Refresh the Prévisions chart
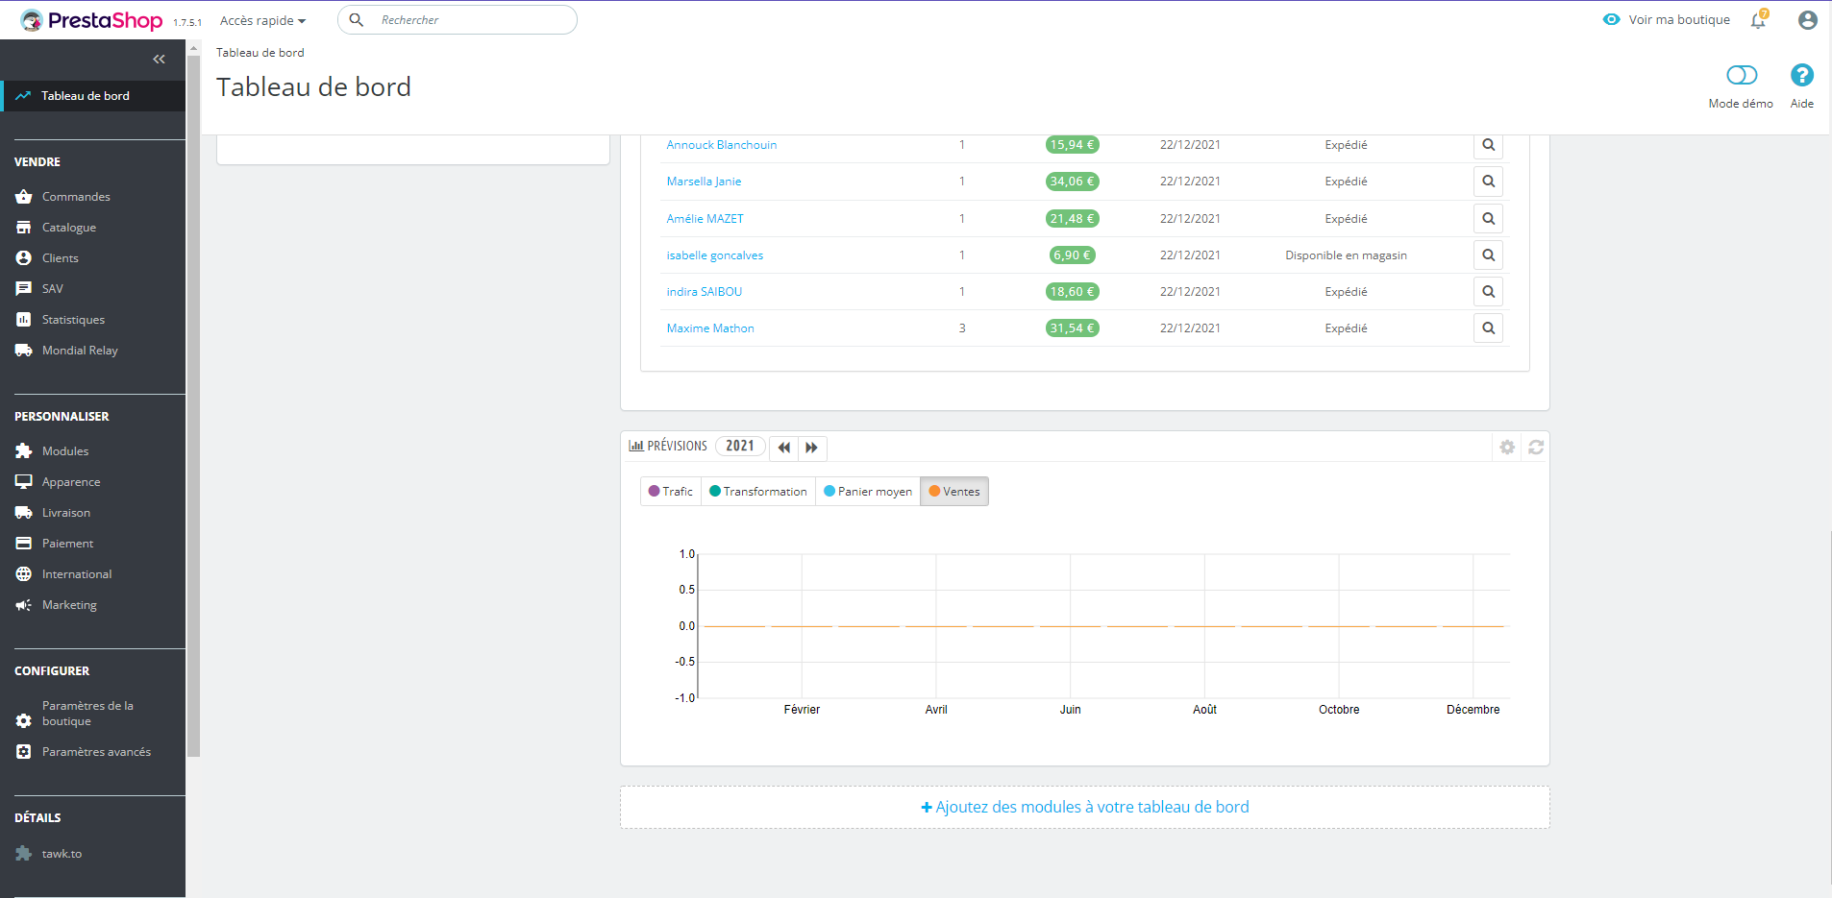The height and width of the screenshot is (898, 1832). [x=1537, y=447]
